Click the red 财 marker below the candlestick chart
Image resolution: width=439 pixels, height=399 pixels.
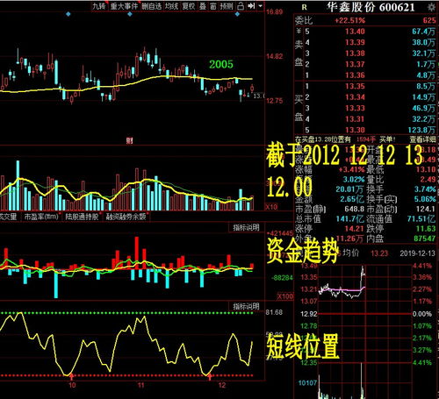pos(130,141)
